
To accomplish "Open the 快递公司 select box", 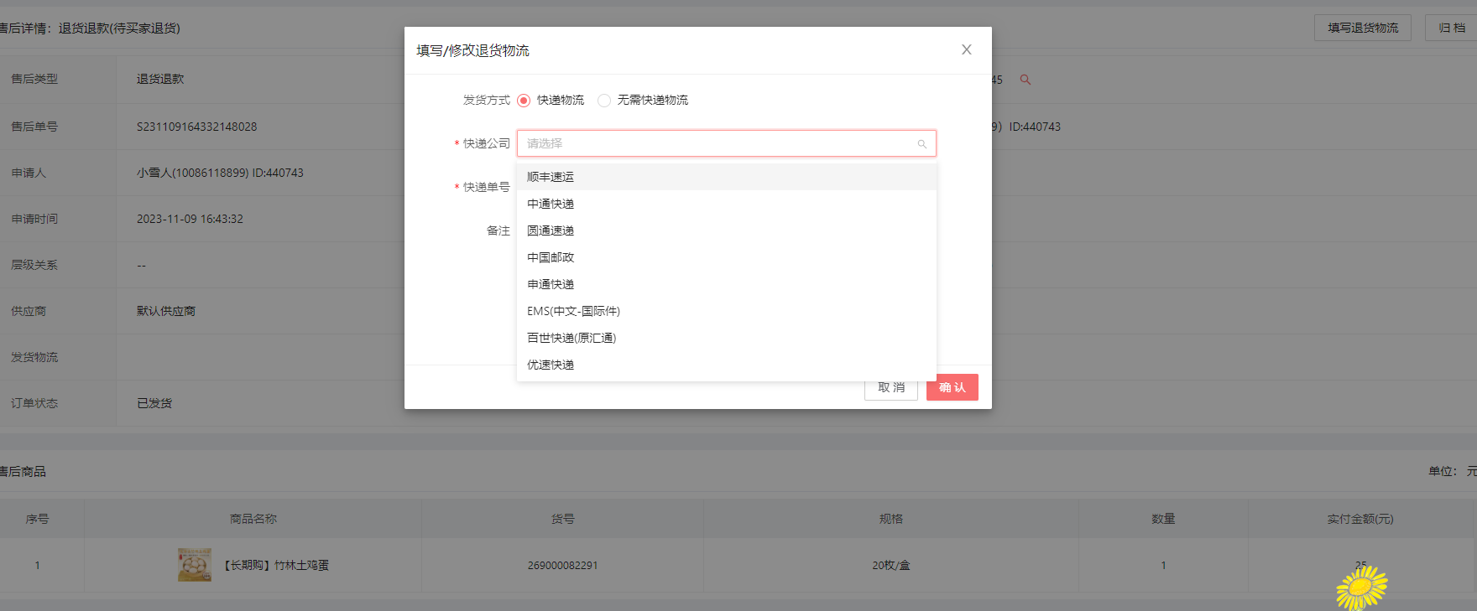I will pyautogui.click(x=718, y=144).
